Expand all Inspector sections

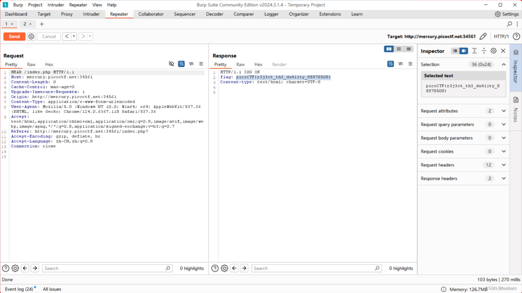[x=474, y=51]
